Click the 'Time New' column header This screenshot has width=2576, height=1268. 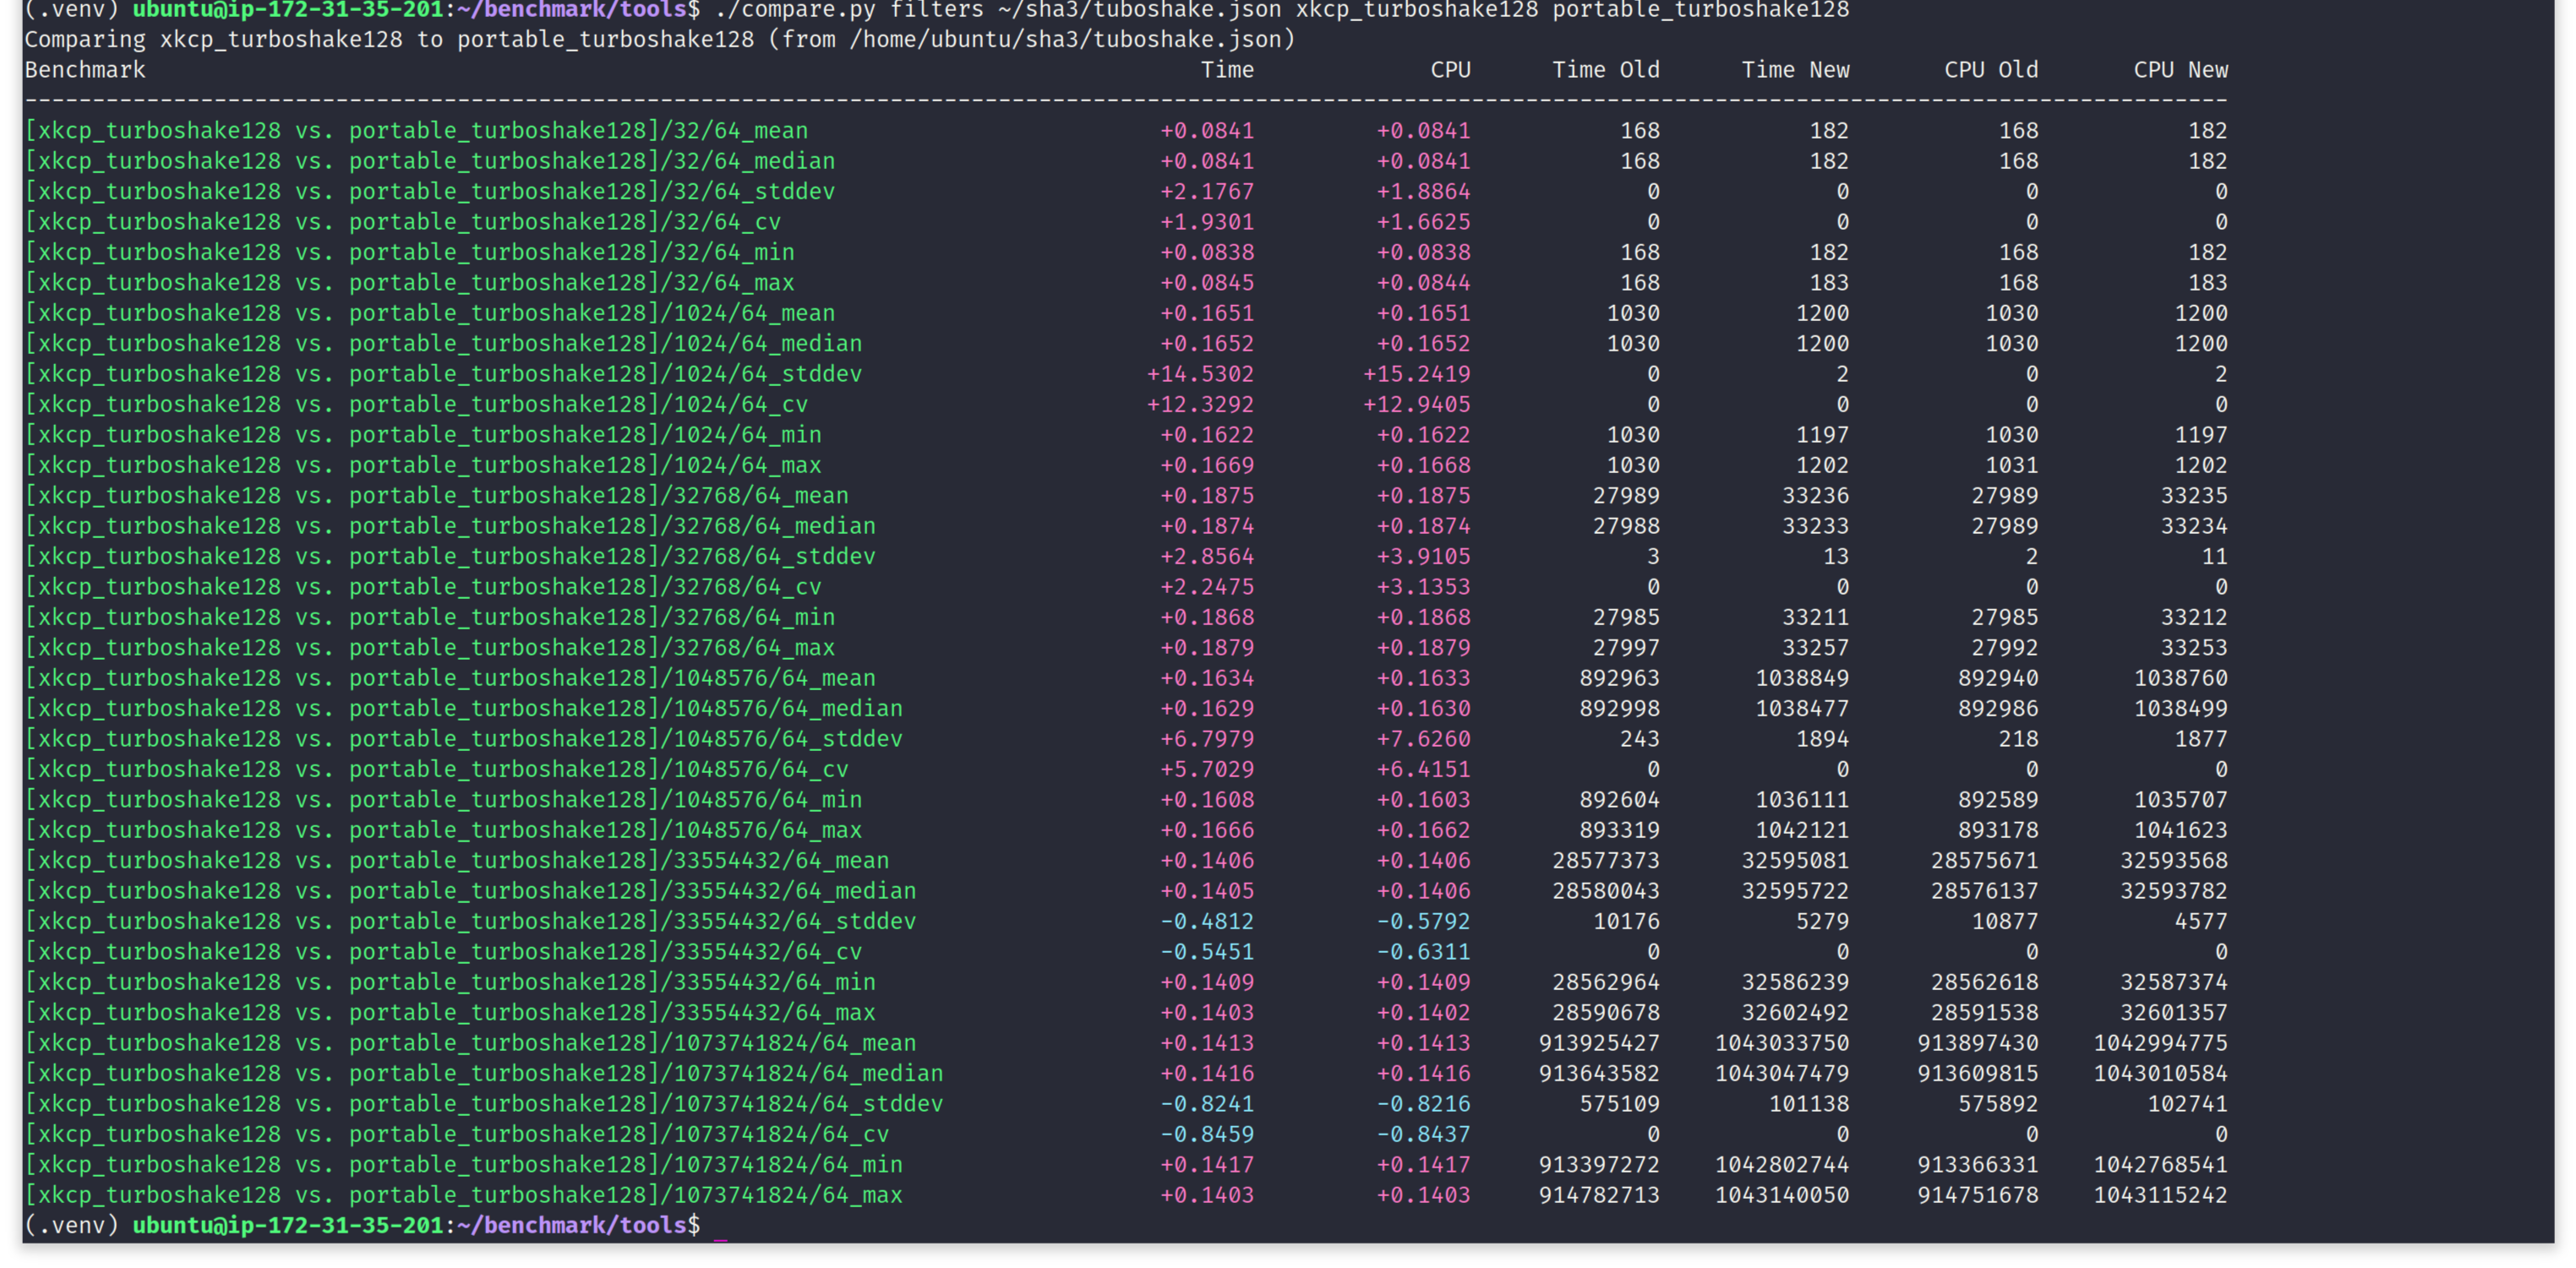(x=1795, y=70)
